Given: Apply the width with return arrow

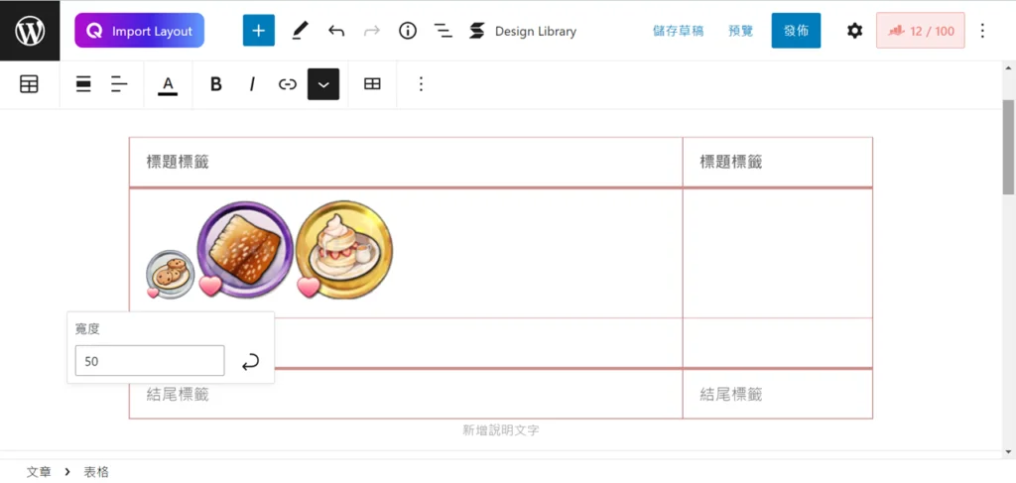Looking at the screenshot, I should pos(250,361).
